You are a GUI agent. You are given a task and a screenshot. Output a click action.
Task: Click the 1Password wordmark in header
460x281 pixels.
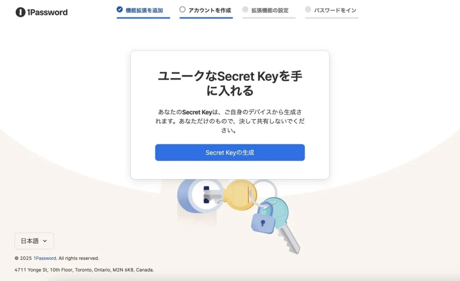47,12
